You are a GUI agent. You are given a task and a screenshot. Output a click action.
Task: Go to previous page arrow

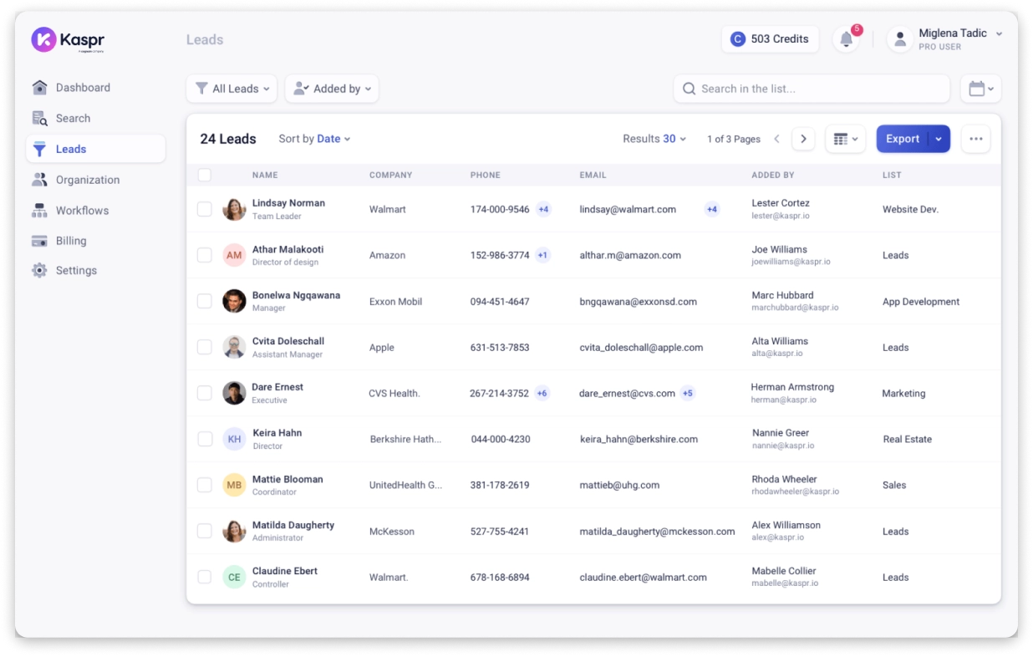tap(776, 140)
